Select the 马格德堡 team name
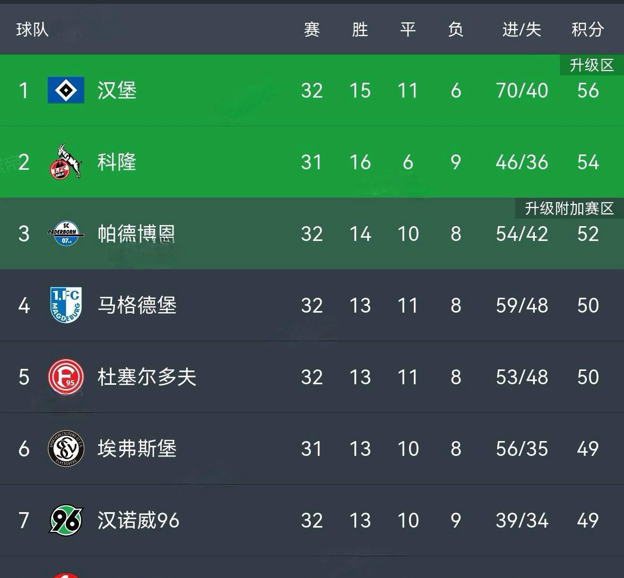Image resolution: width=624 pixels, height=578 pixels. (x=137, y=305)
